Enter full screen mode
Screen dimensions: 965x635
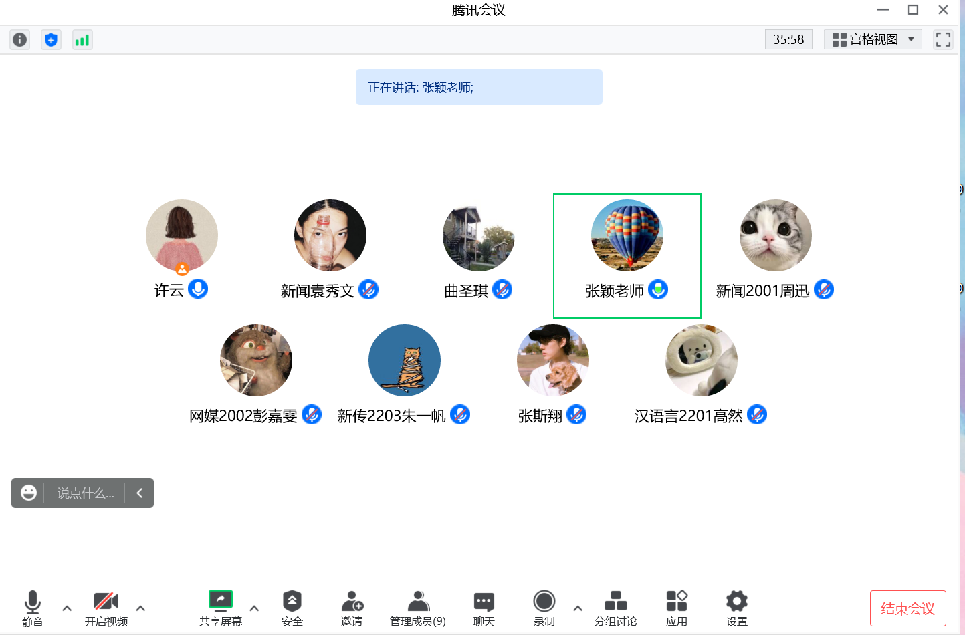pos(943,40)
